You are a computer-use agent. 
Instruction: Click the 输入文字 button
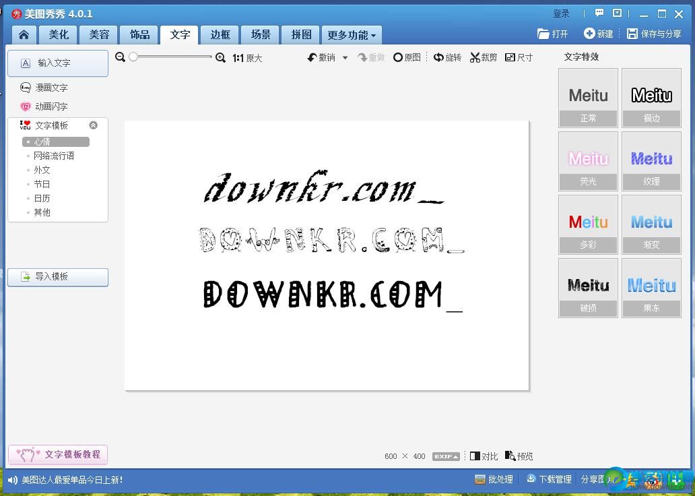(58, 63)
